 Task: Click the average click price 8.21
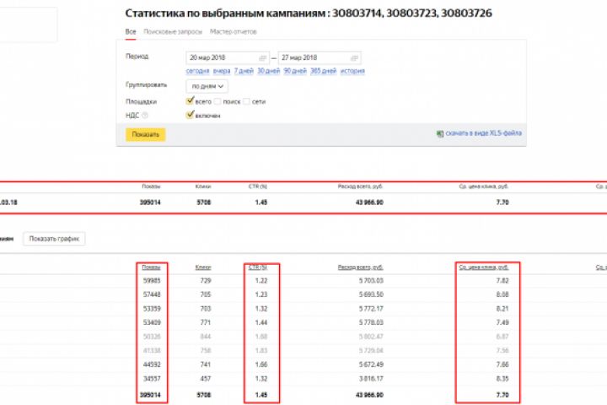502,309
